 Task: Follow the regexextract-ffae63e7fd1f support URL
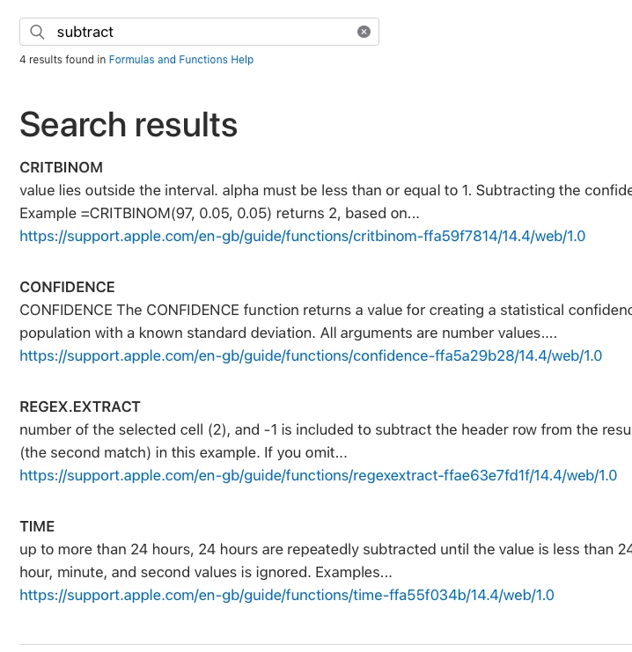point(318,475)
